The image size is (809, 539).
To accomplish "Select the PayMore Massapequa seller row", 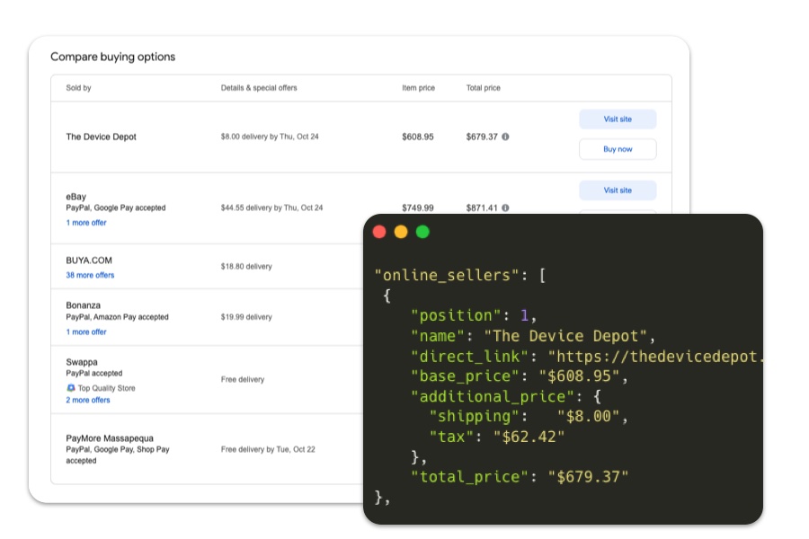I will pos(108,438).
